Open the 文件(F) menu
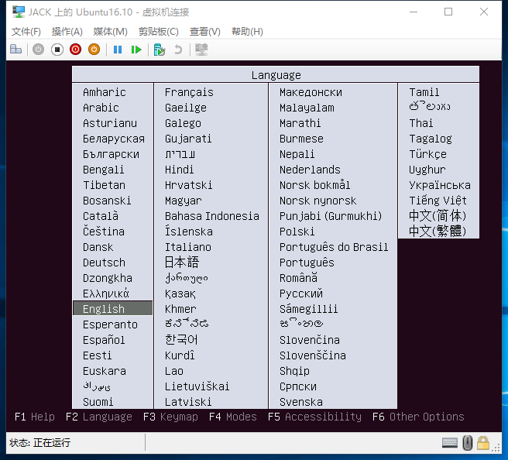The height and width of the screenshot is (460, 508). click(26, 32)
